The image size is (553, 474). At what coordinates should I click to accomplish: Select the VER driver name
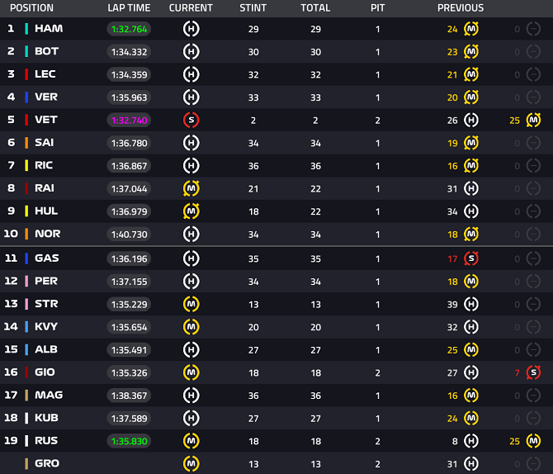tap(46, 97)
